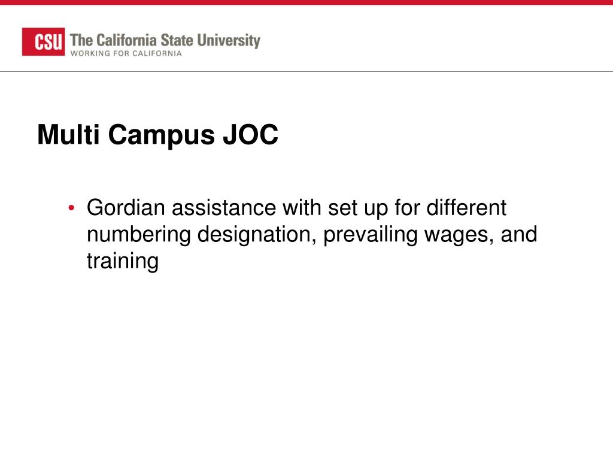The height and width of the screenshot is (460, 613).
Task: Click the red CSU logo box
Action: pyautogui.click(x=43, y=41)
